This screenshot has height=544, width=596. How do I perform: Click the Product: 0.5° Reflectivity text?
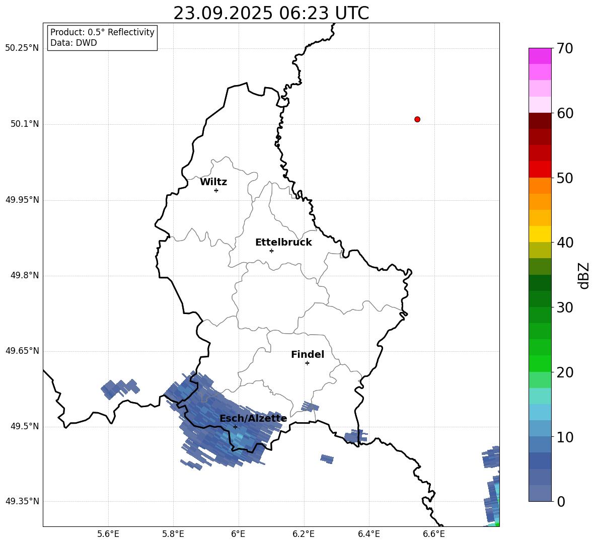[102, 32]
